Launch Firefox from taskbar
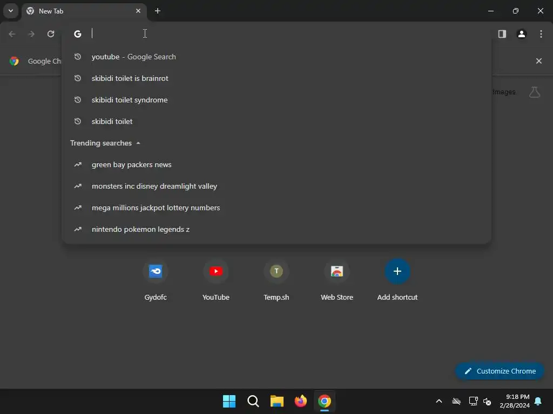The width and height of the screenshot is (553, 414). (300, 401)
